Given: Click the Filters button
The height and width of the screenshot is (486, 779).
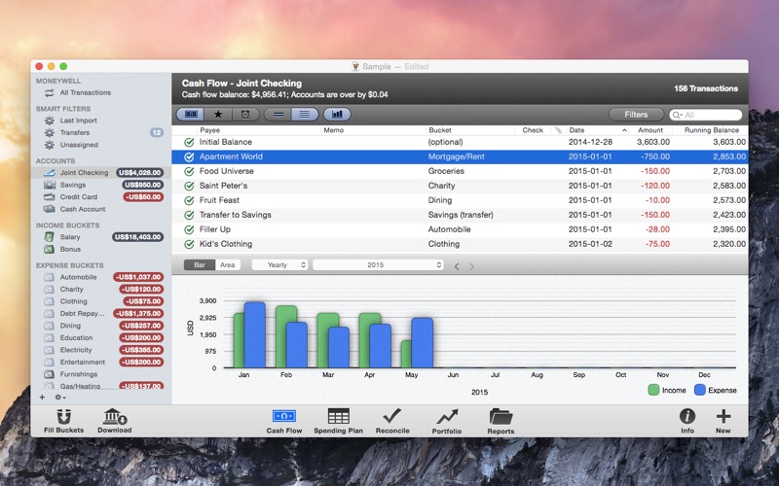Looking at the screenshot, I should [x=636, y=115].
